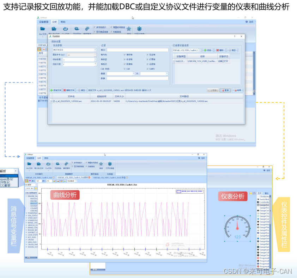Click horizontal scrollbar under message tree
The height and width of the screenshot is (278, 297).
pyautogui.click(x=31, y=258)
